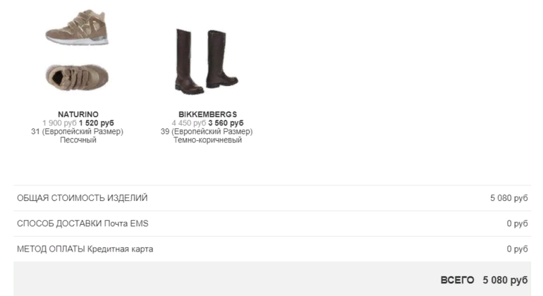543x296 pixels.
Task: Click the size 39 European size text
Action: coord(207,132)
